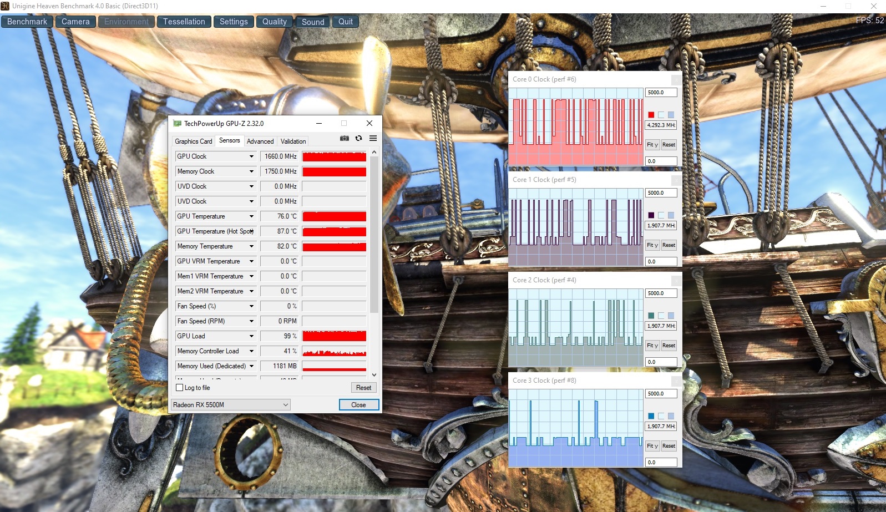Click the GPU Load history graph in GPU-Z
This screenshot has height=512, width=886.
pyautogui.click(x=334, y=336)
